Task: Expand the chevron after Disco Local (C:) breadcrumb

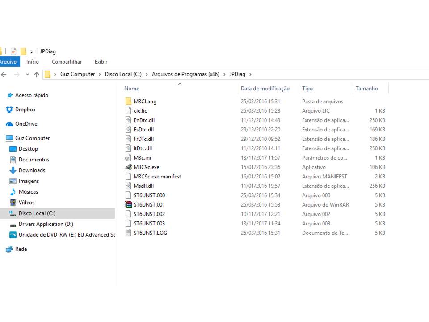Action: (147, 75)
